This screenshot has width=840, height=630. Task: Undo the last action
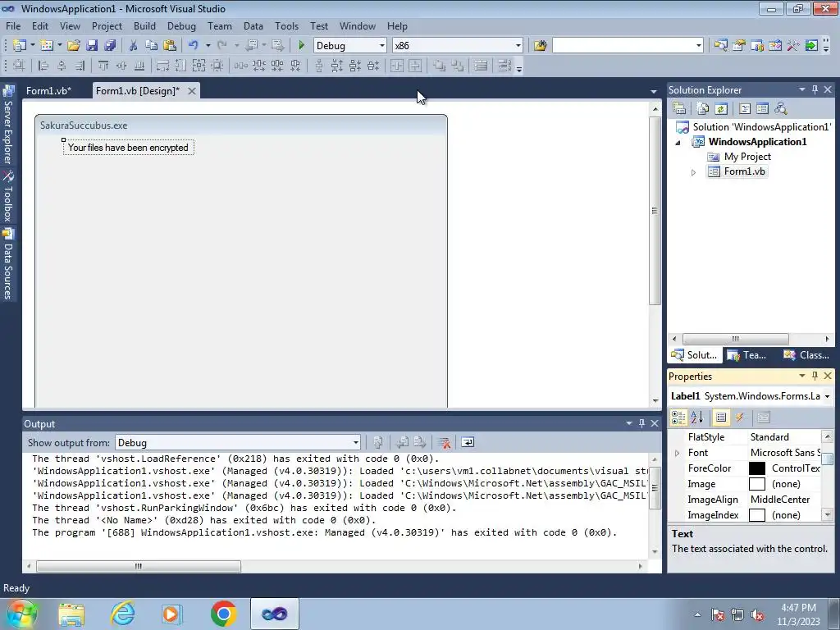pyautogui.click(x=194, y=46)
